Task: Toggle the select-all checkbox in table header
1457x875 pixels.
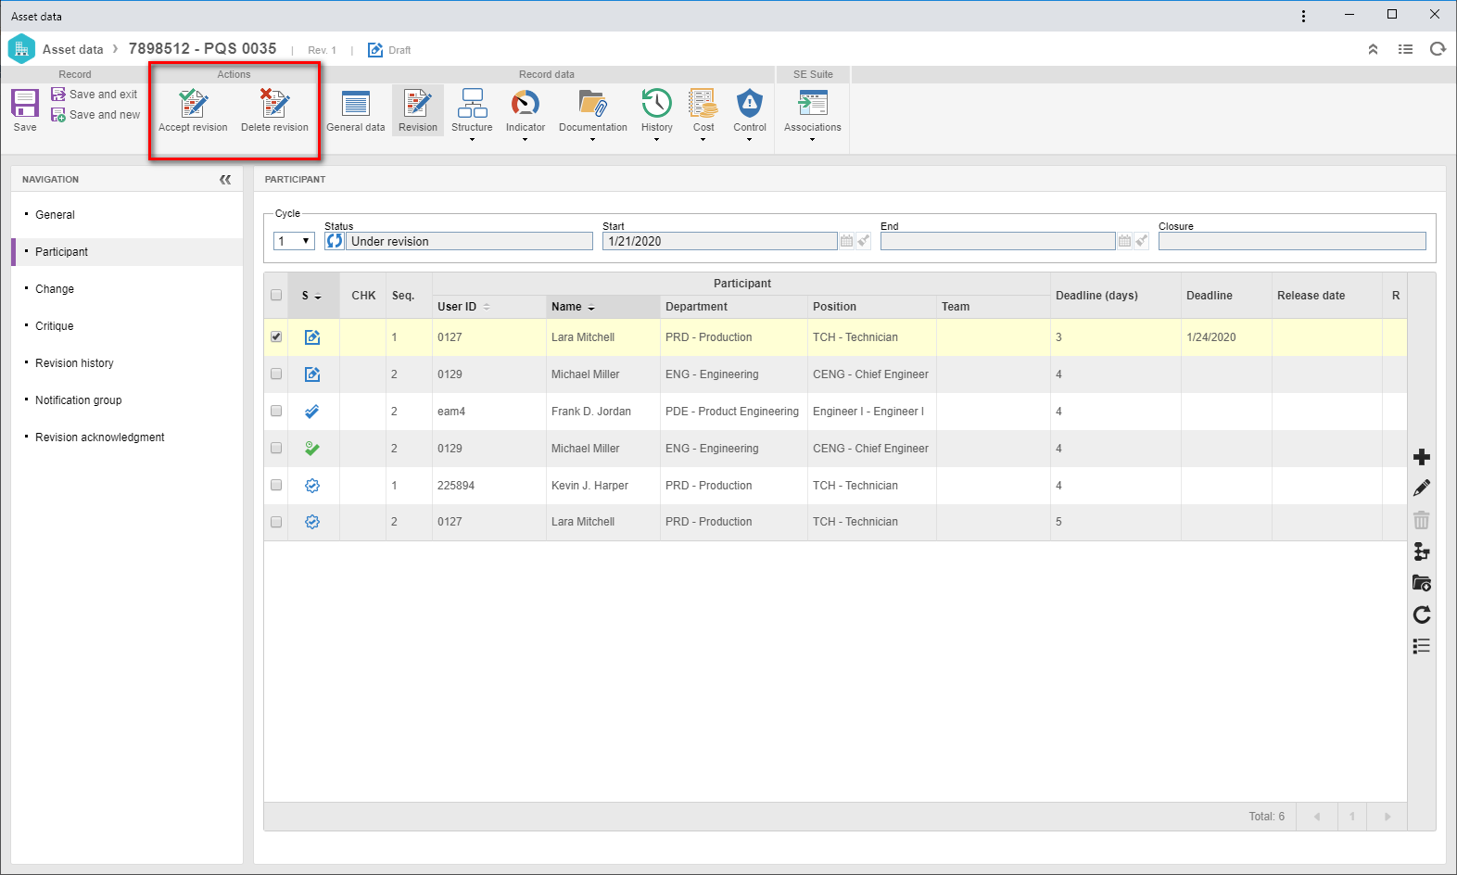Action: click(x=276, y=296)
